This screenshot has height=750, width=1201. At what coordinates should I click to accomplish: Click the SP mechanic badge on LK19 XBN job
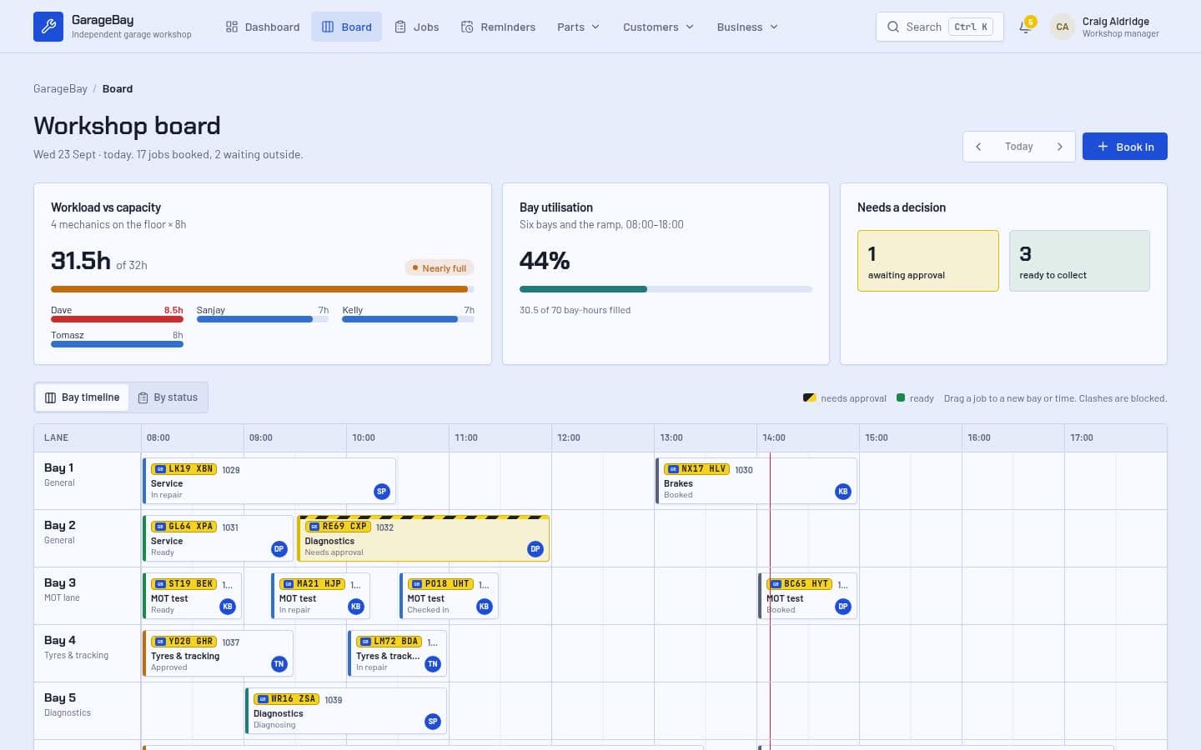[381, 492]
